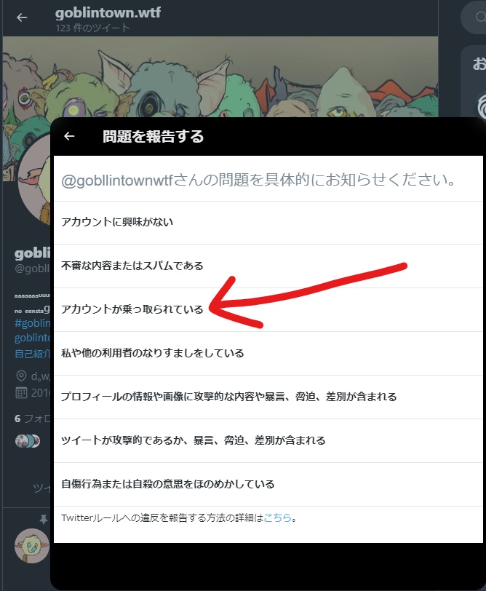
Task: Click the calendar join-date icon
Action: [x=22, y=393]
